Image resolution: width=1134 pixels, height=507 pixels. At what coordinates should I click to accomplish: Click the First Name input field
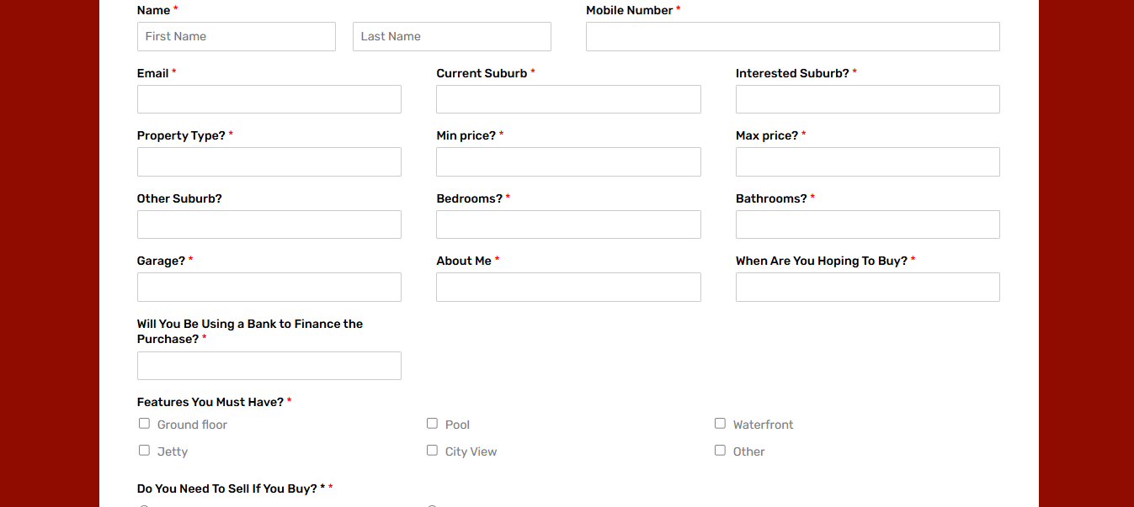pyautogui.click(x=236, y=36)
